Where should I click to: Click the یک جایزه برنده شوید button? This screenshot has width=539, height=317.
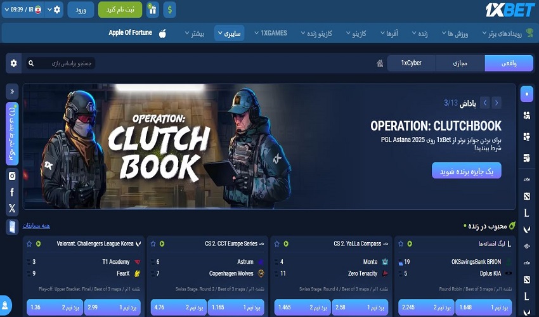pyautogui.click(x=467, y=171)
